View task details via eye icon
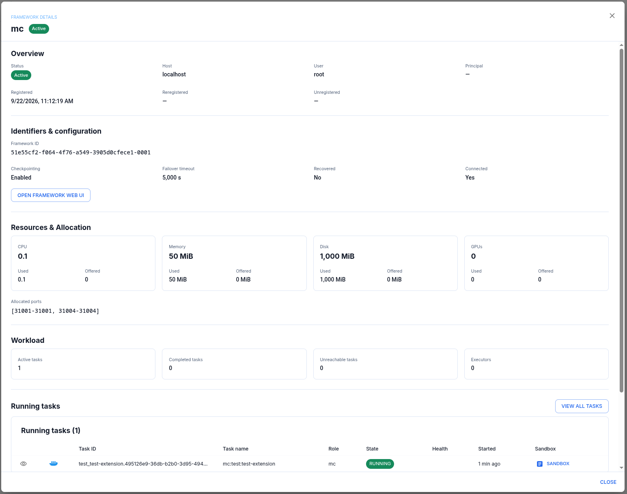 (x=24, y=464)
